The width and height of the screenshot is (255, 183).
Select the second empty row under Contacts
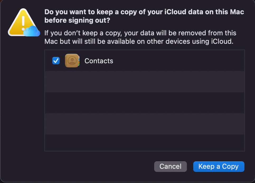coord(145,103)
